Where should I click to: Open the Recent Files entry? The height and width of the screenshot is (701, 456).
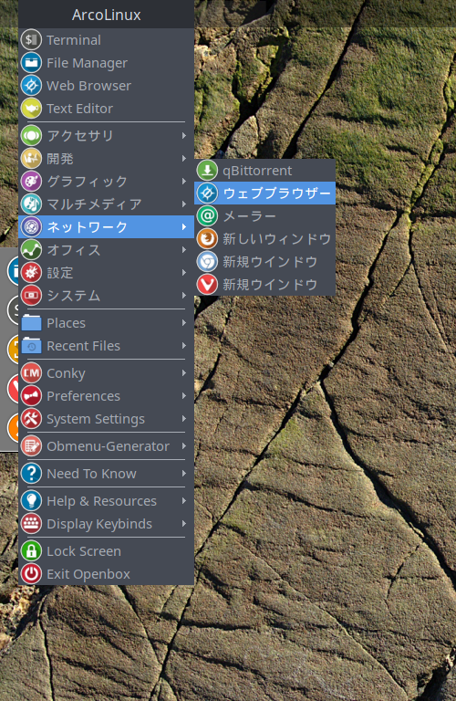coord(107,346)
